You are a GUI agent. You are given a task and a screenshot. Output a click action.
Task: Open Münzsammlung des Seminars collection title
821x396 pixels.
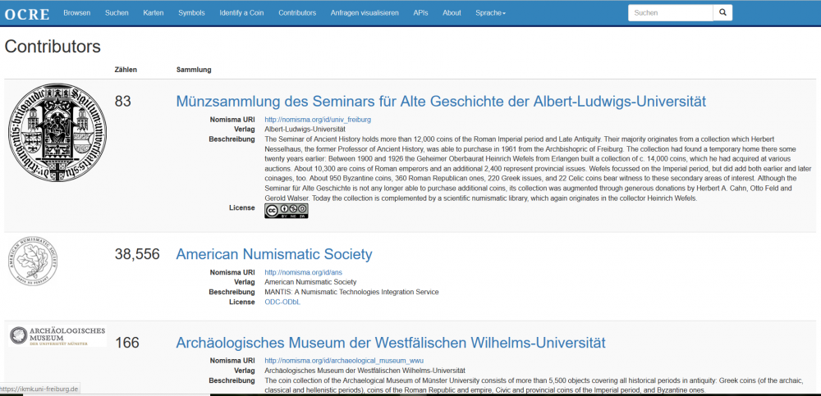point(441,102)
